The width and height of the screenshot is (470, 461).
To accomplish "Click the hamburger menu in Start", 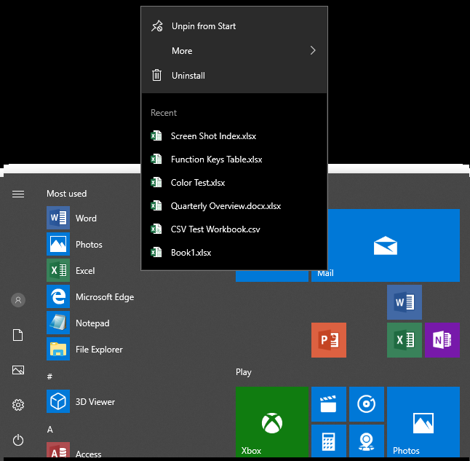I will 18,194.
